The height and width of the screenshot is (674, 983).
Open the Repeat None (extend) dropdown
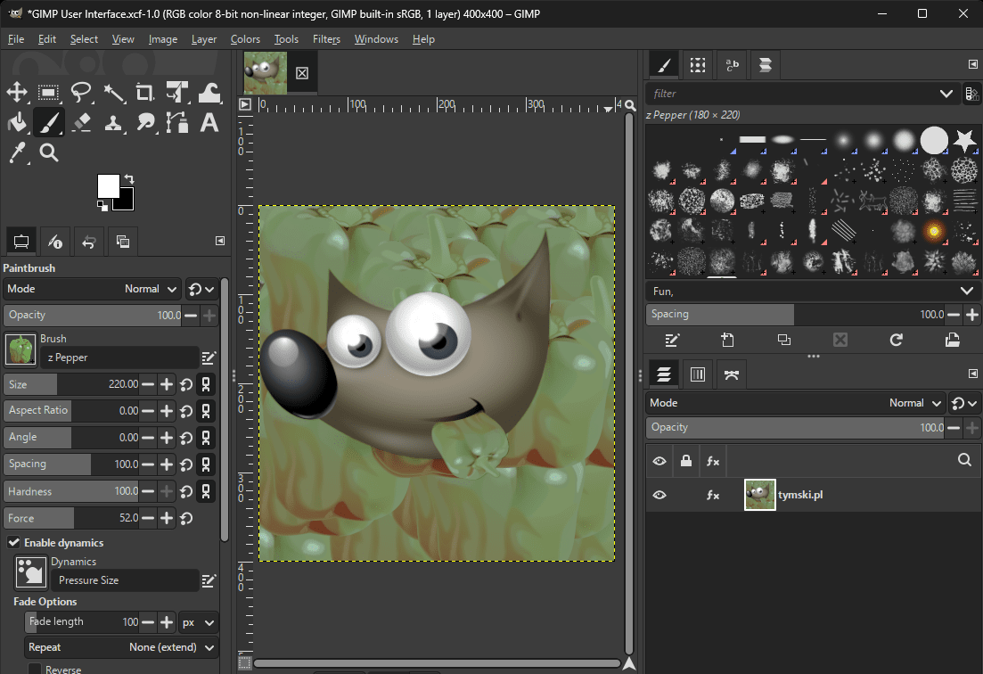(x=121, y=647)
